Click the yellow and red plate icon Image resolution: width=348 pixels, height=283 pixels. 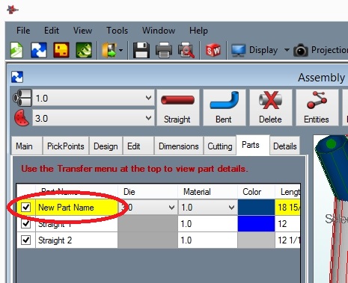61,50
